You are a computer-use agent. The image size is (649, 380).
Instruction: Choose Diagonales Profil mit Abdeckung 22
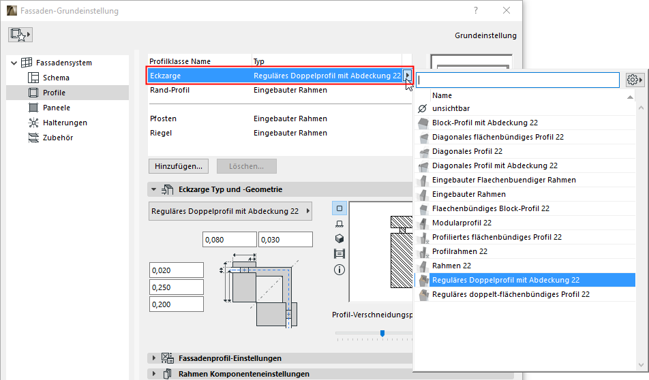coord(525,165)
